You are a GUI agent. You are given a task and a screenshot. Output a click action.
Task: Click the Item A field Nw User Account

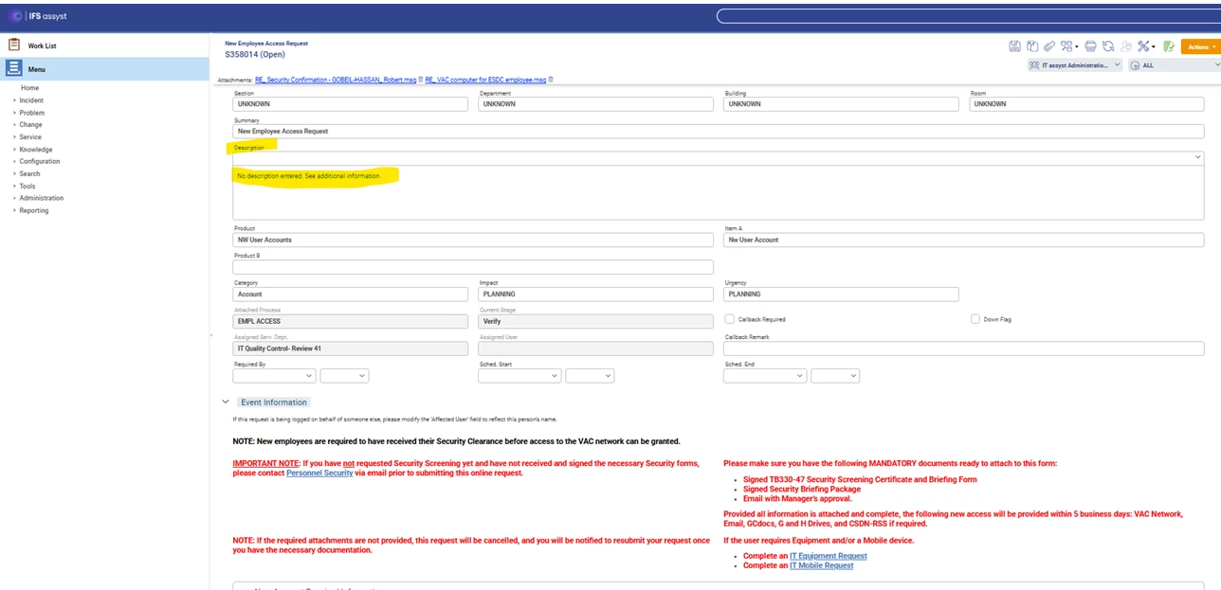pyautogui.click(x=964, y=241)
